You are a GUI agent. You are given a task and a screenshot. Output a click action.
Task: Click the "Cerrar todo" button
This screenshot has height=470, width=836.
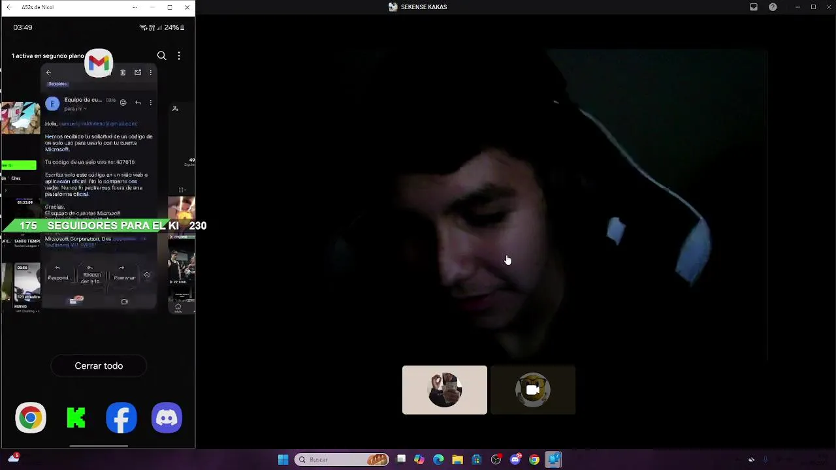click(x=99, y=366)
